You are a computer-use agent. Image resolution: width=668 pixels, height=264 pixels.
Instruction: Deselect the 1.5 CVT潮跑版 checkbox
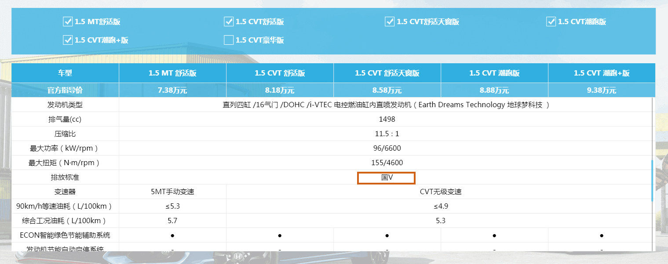click(x=551, y=22)
